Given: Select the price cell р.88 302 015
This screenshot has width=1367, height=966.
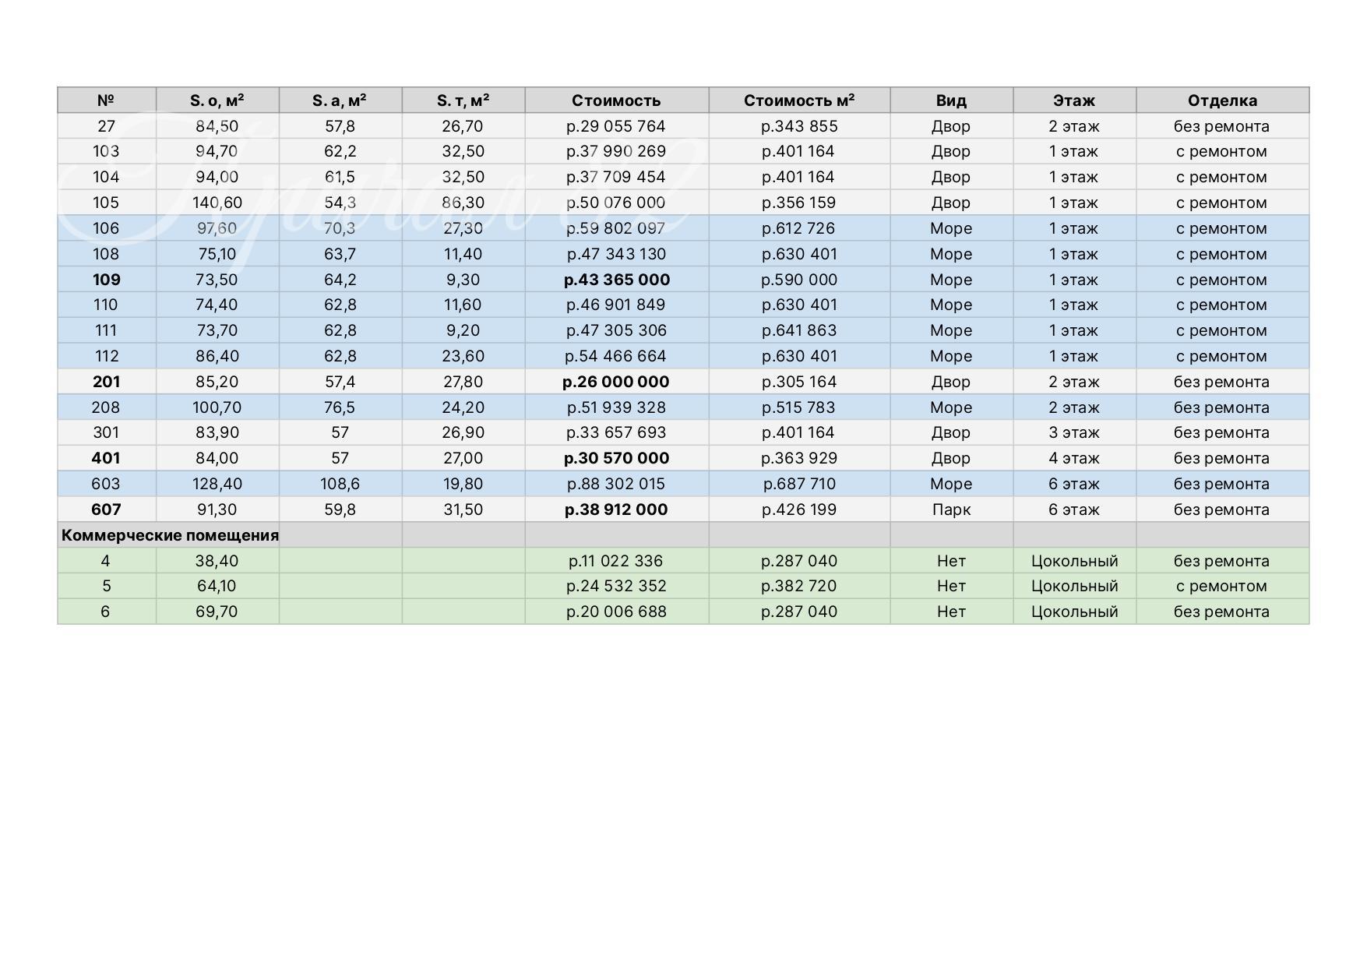Looking at the screenshot, I should 616,484.
